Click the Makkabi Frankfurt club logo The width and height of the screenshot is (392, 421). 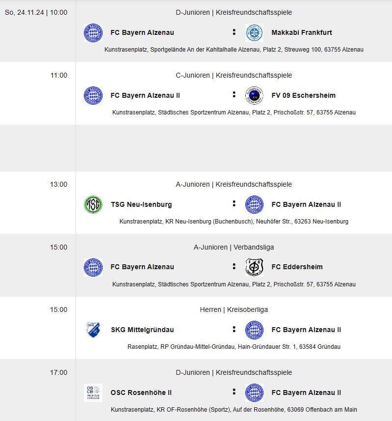click(x=254, y=33)
